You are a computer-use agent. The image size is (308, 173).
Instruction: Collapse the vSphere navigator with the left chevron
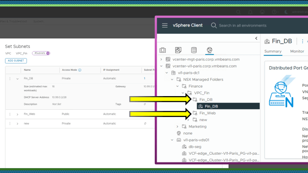click(256, 38)
